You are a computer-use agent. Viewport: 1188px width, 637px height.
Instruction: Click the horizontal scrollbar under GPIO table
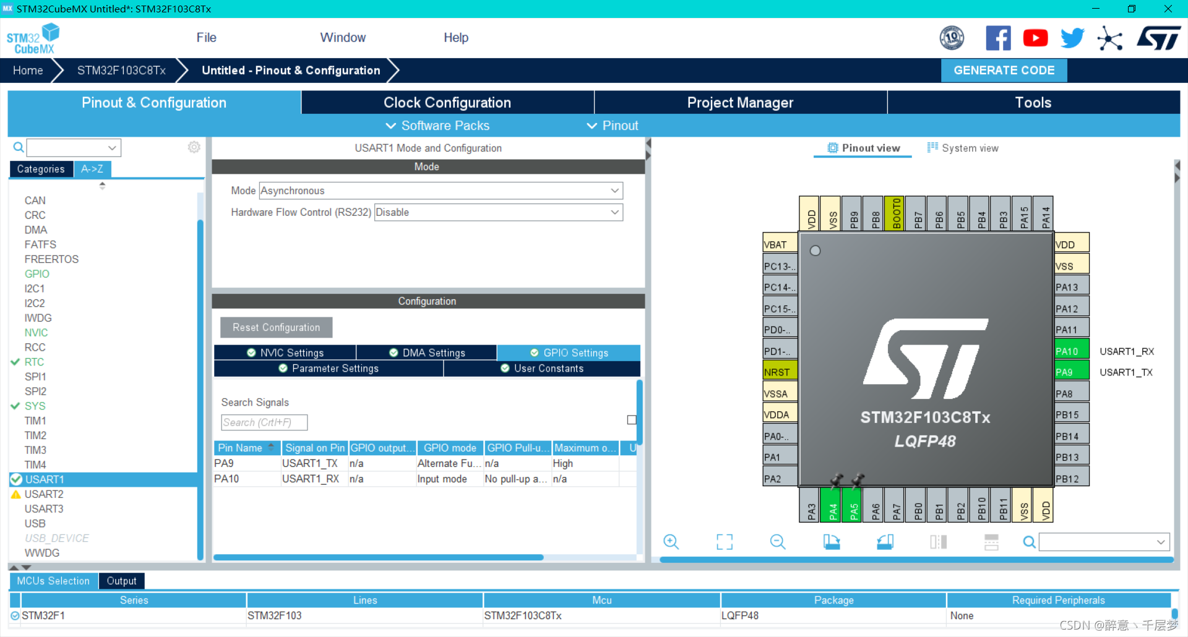(379, 557)
